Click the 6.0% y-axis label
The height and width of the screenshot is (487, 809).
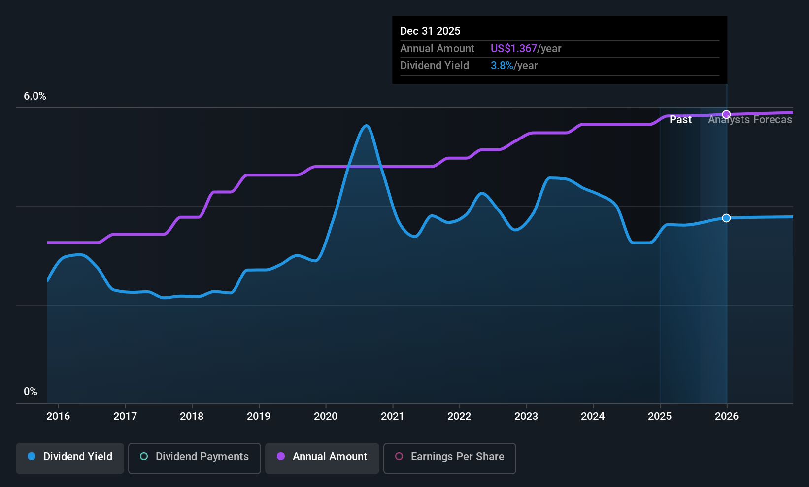click(x=35, y=96)
